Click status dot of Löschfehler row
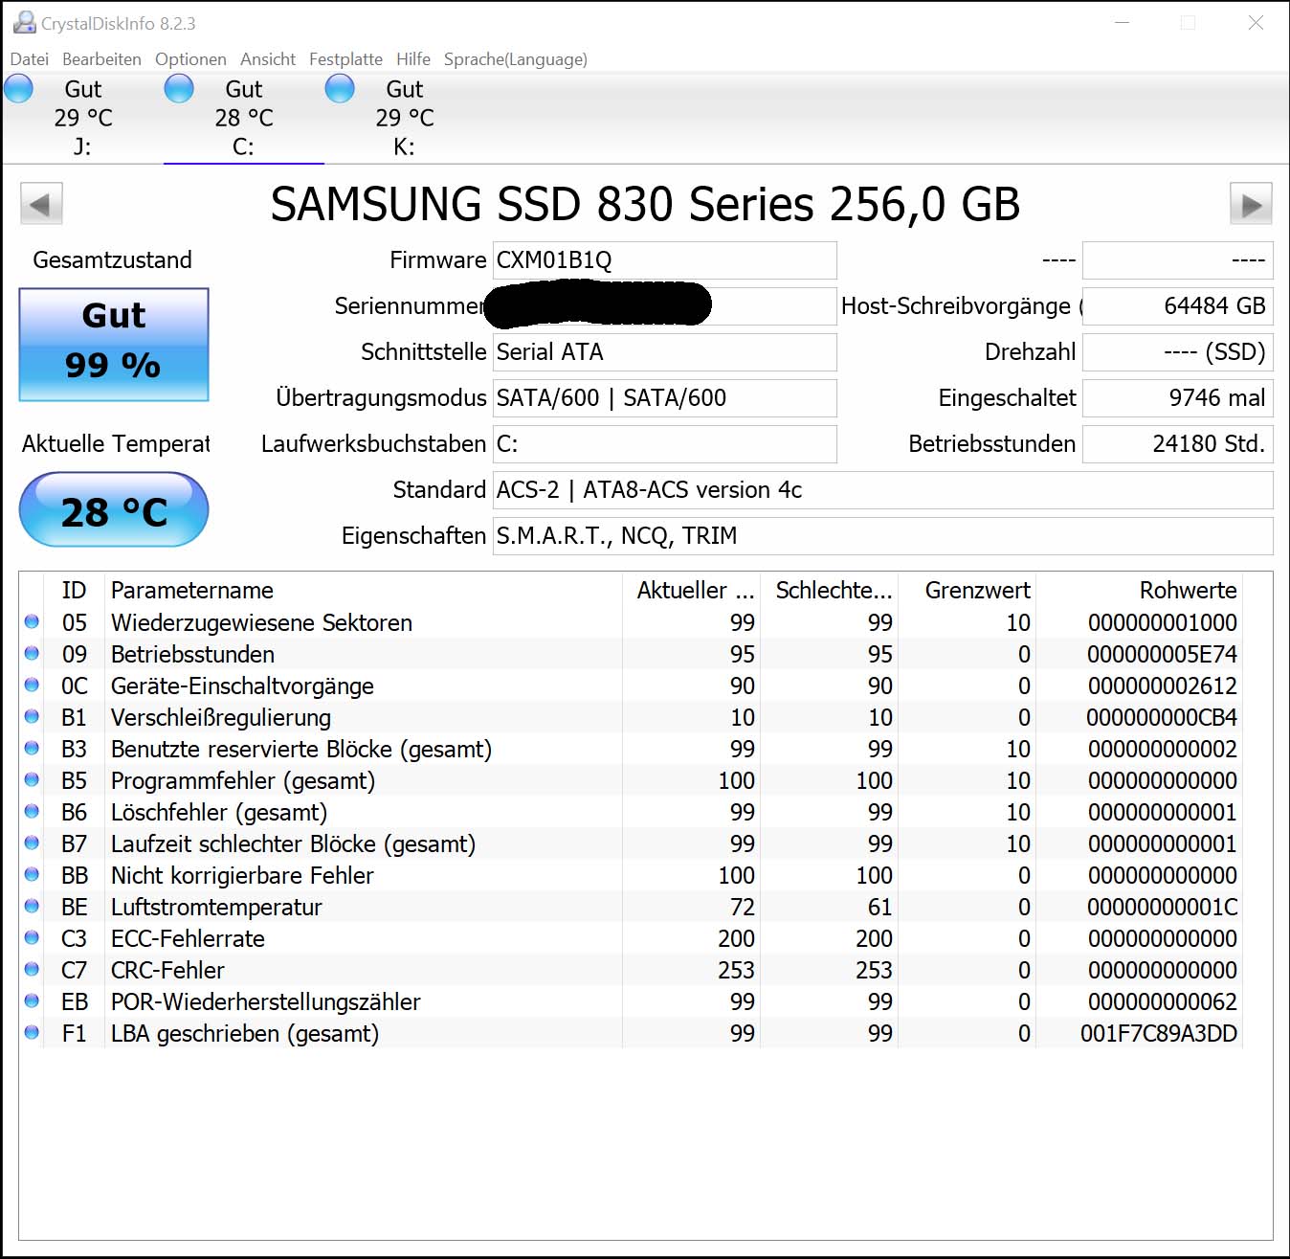This screenshot has width=1290, height=1259. coord(32,812)
